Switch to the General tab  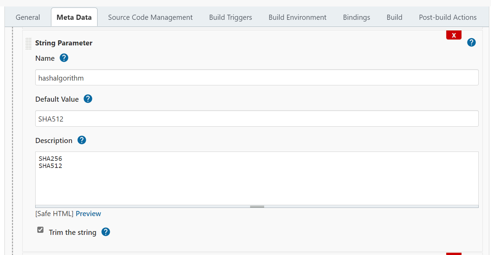[28, 17]
